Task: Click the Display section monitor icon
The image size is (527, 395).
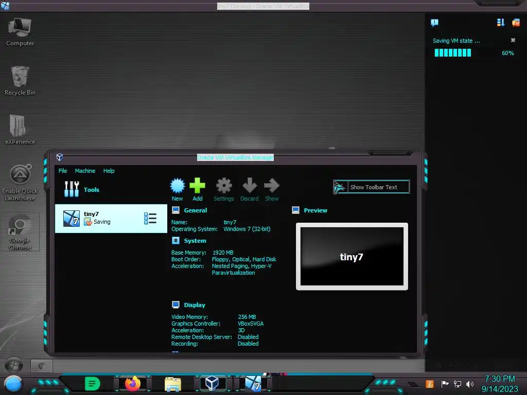Action: [175, 304]
